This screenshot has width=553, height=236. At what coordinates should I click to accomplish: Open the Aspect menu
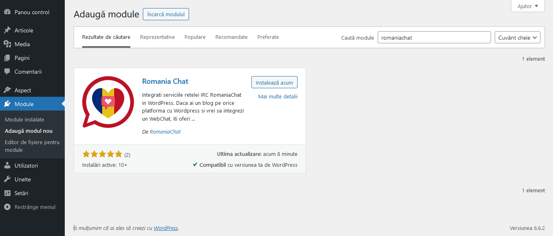coord(32,90)
